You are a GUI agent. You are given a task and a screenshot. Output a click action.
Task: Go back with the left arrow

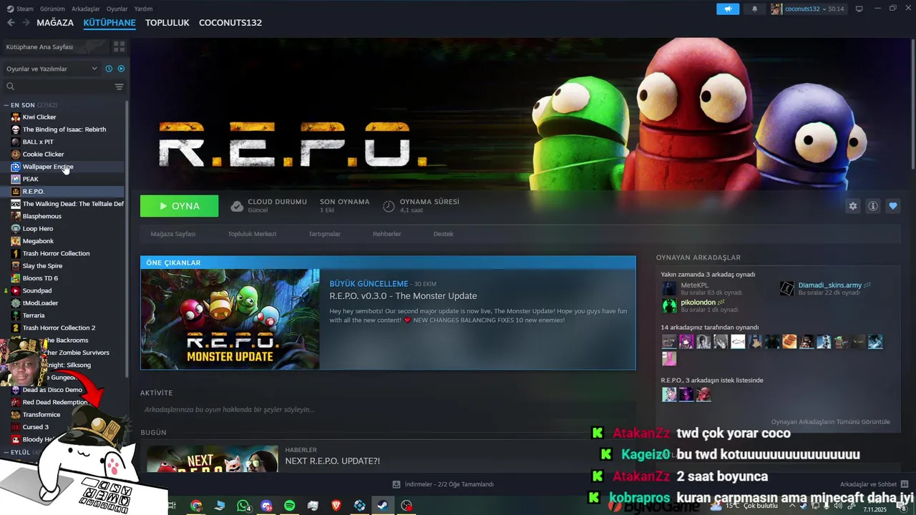pyautogui.click(x=11, y=23)
